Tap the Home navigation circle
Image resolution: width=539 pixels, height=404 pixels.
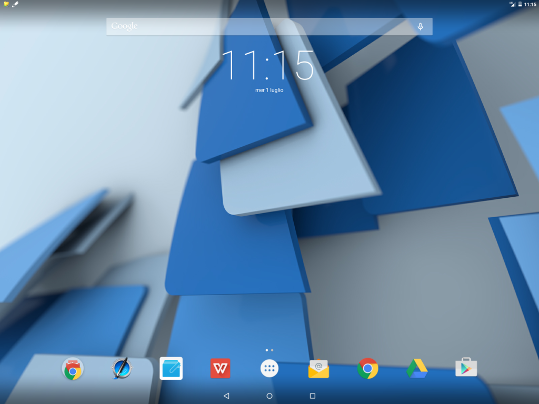point(269,396)
